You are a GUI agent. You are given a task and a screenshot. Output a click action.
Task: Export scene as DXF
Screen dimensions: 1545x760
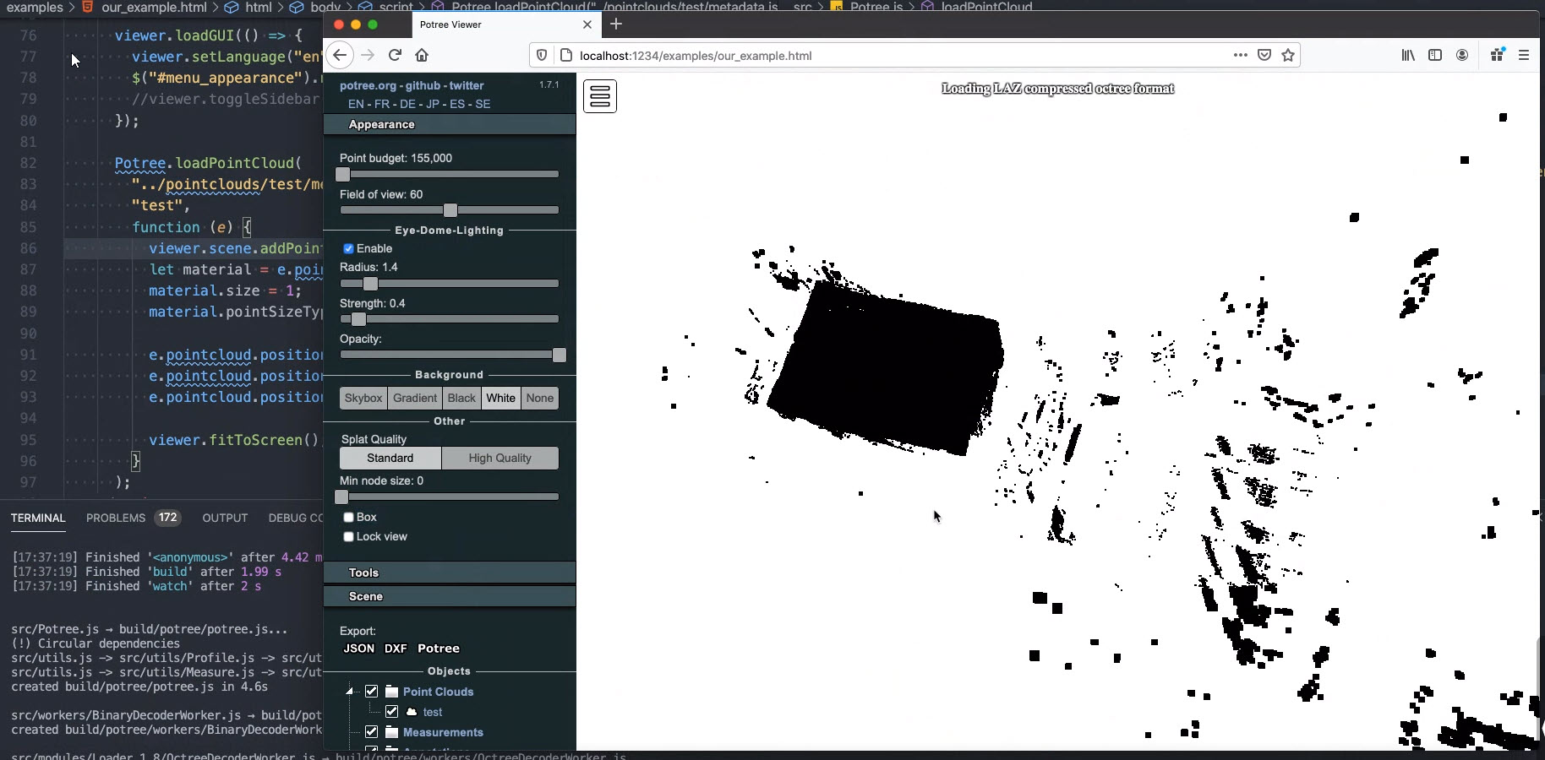[396, 649]
